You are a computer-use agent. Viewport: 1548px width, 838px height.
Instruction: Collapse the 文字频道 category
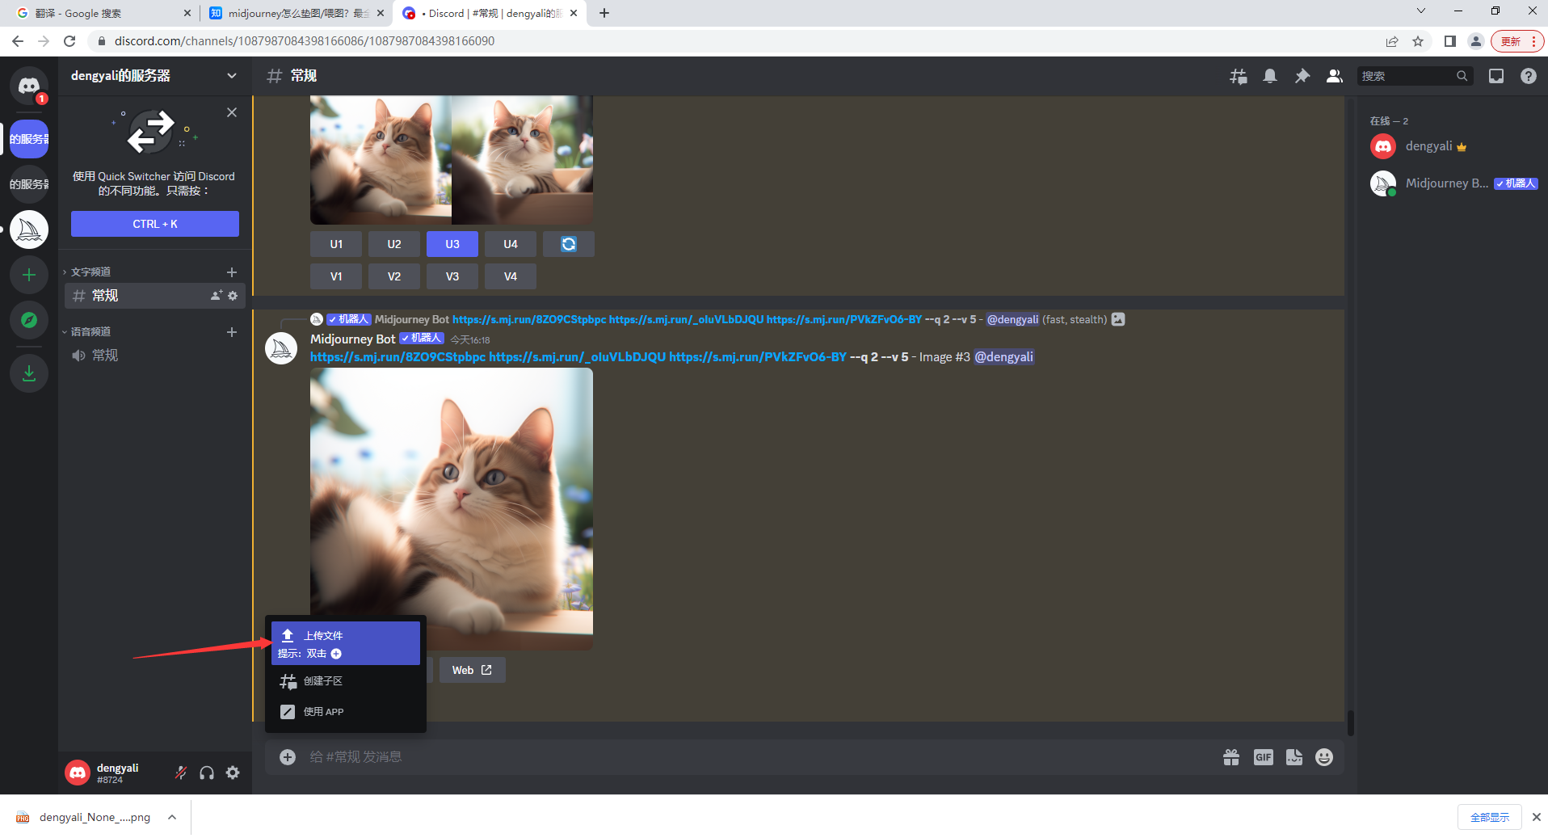click(90, 272)
